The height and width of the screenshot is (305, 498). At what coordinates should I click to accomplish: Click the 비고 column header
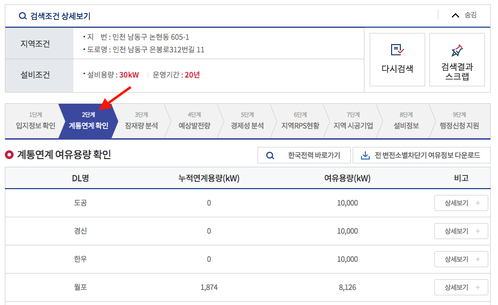(x=461, y=178)
